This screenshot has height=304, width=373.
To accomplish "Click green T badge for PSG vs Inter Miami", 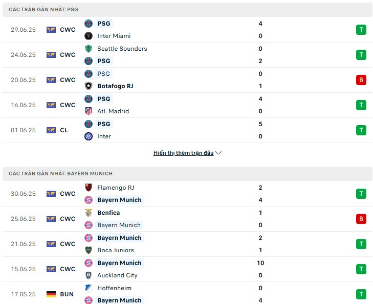I will coord(361,30).
